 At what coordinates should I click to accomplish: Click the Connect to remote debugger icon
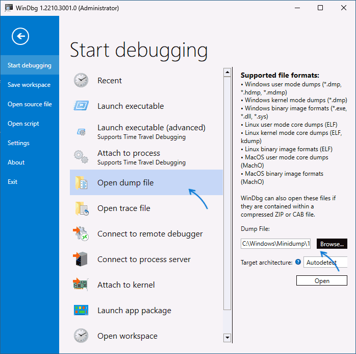[81, 234]
